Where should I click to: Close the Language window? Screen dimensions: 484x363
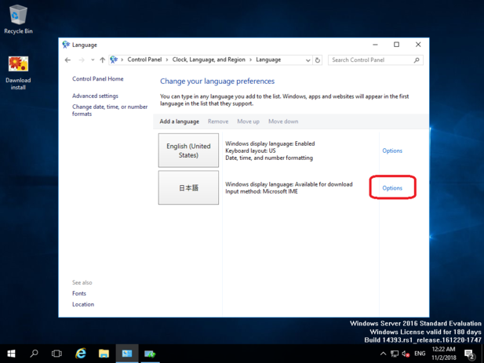418,45
